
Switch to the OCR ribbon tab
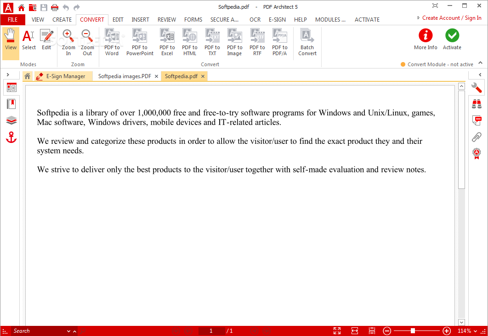255,20
